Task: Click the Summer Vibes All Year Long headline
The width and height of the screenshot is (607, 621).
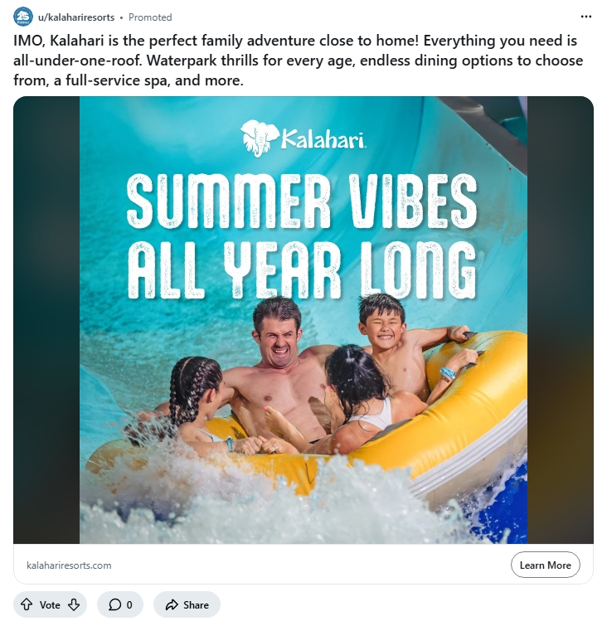Action: click(x=303, y=235)
